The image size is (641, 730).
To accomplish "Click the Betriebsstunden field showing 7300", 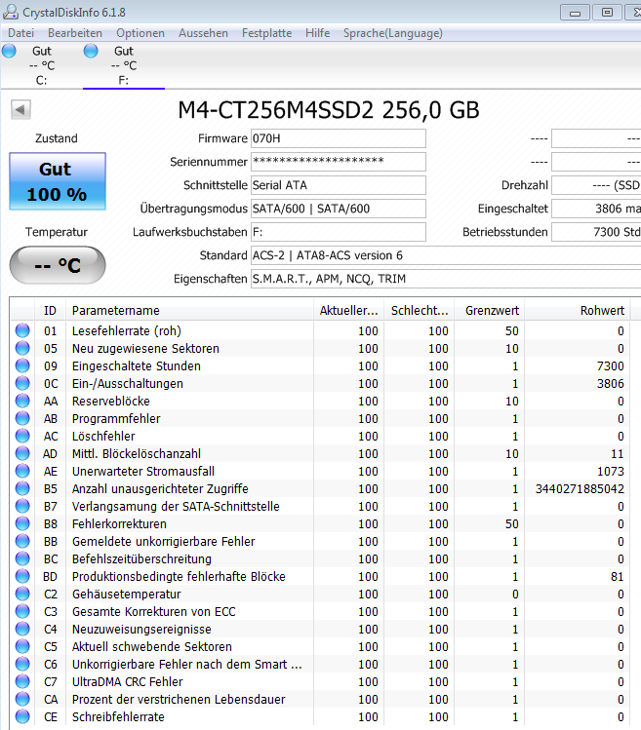I will point(596,232).
